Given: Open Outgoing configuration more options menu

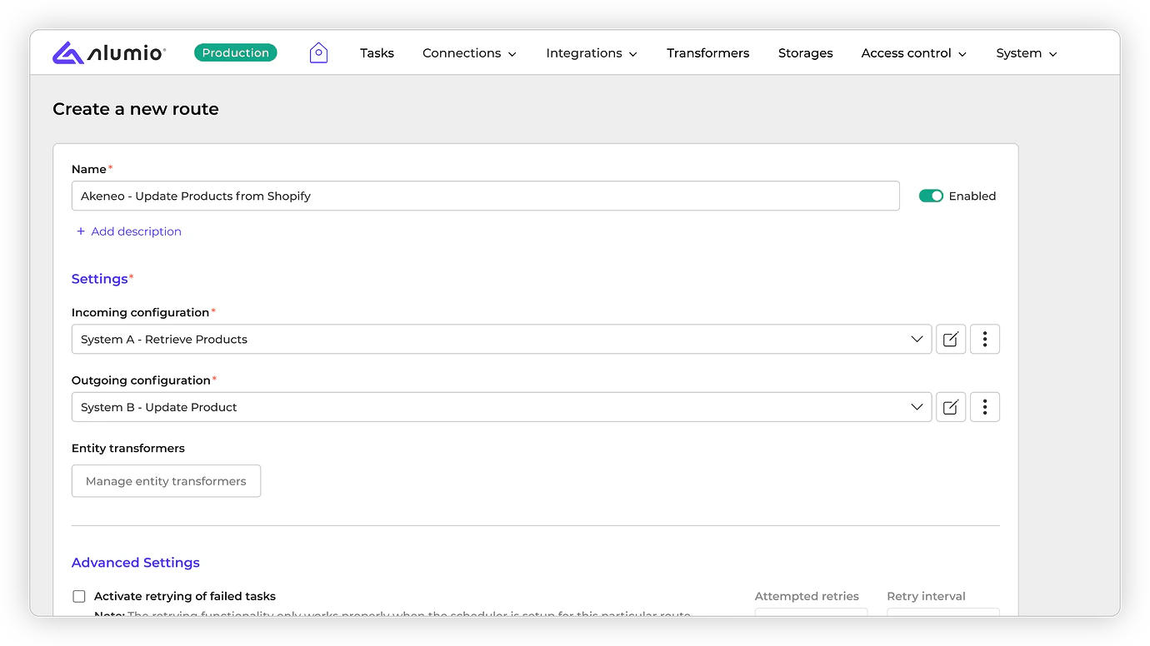Looking at the screenshot, I should (x=985, y=407).
